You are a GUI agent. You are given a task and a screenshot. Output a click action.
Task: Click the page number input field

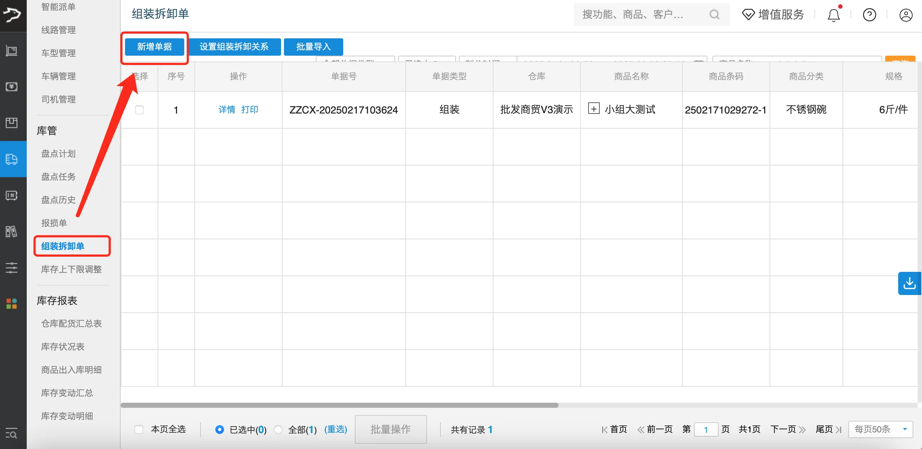(706, 429)
